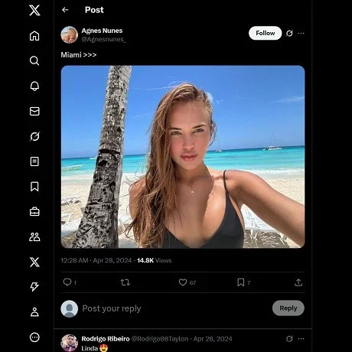Click the Reply button
This screenshot has height=352, width=352.
coord(288,308)
